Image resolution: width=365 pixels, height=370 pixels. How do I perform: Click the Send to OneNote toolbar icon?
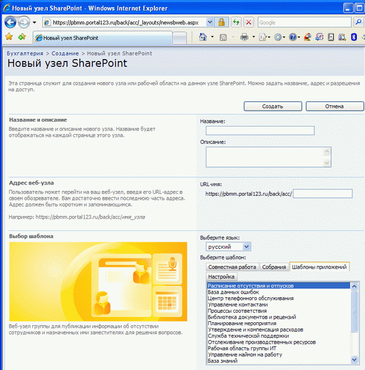(320, 37)
